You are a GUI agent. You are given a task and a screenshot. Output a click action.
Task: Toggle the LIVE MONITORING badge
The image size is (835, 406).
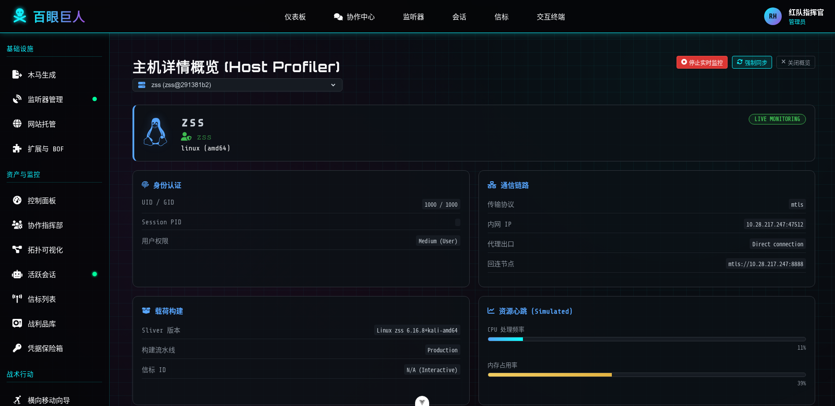[777, 119]
